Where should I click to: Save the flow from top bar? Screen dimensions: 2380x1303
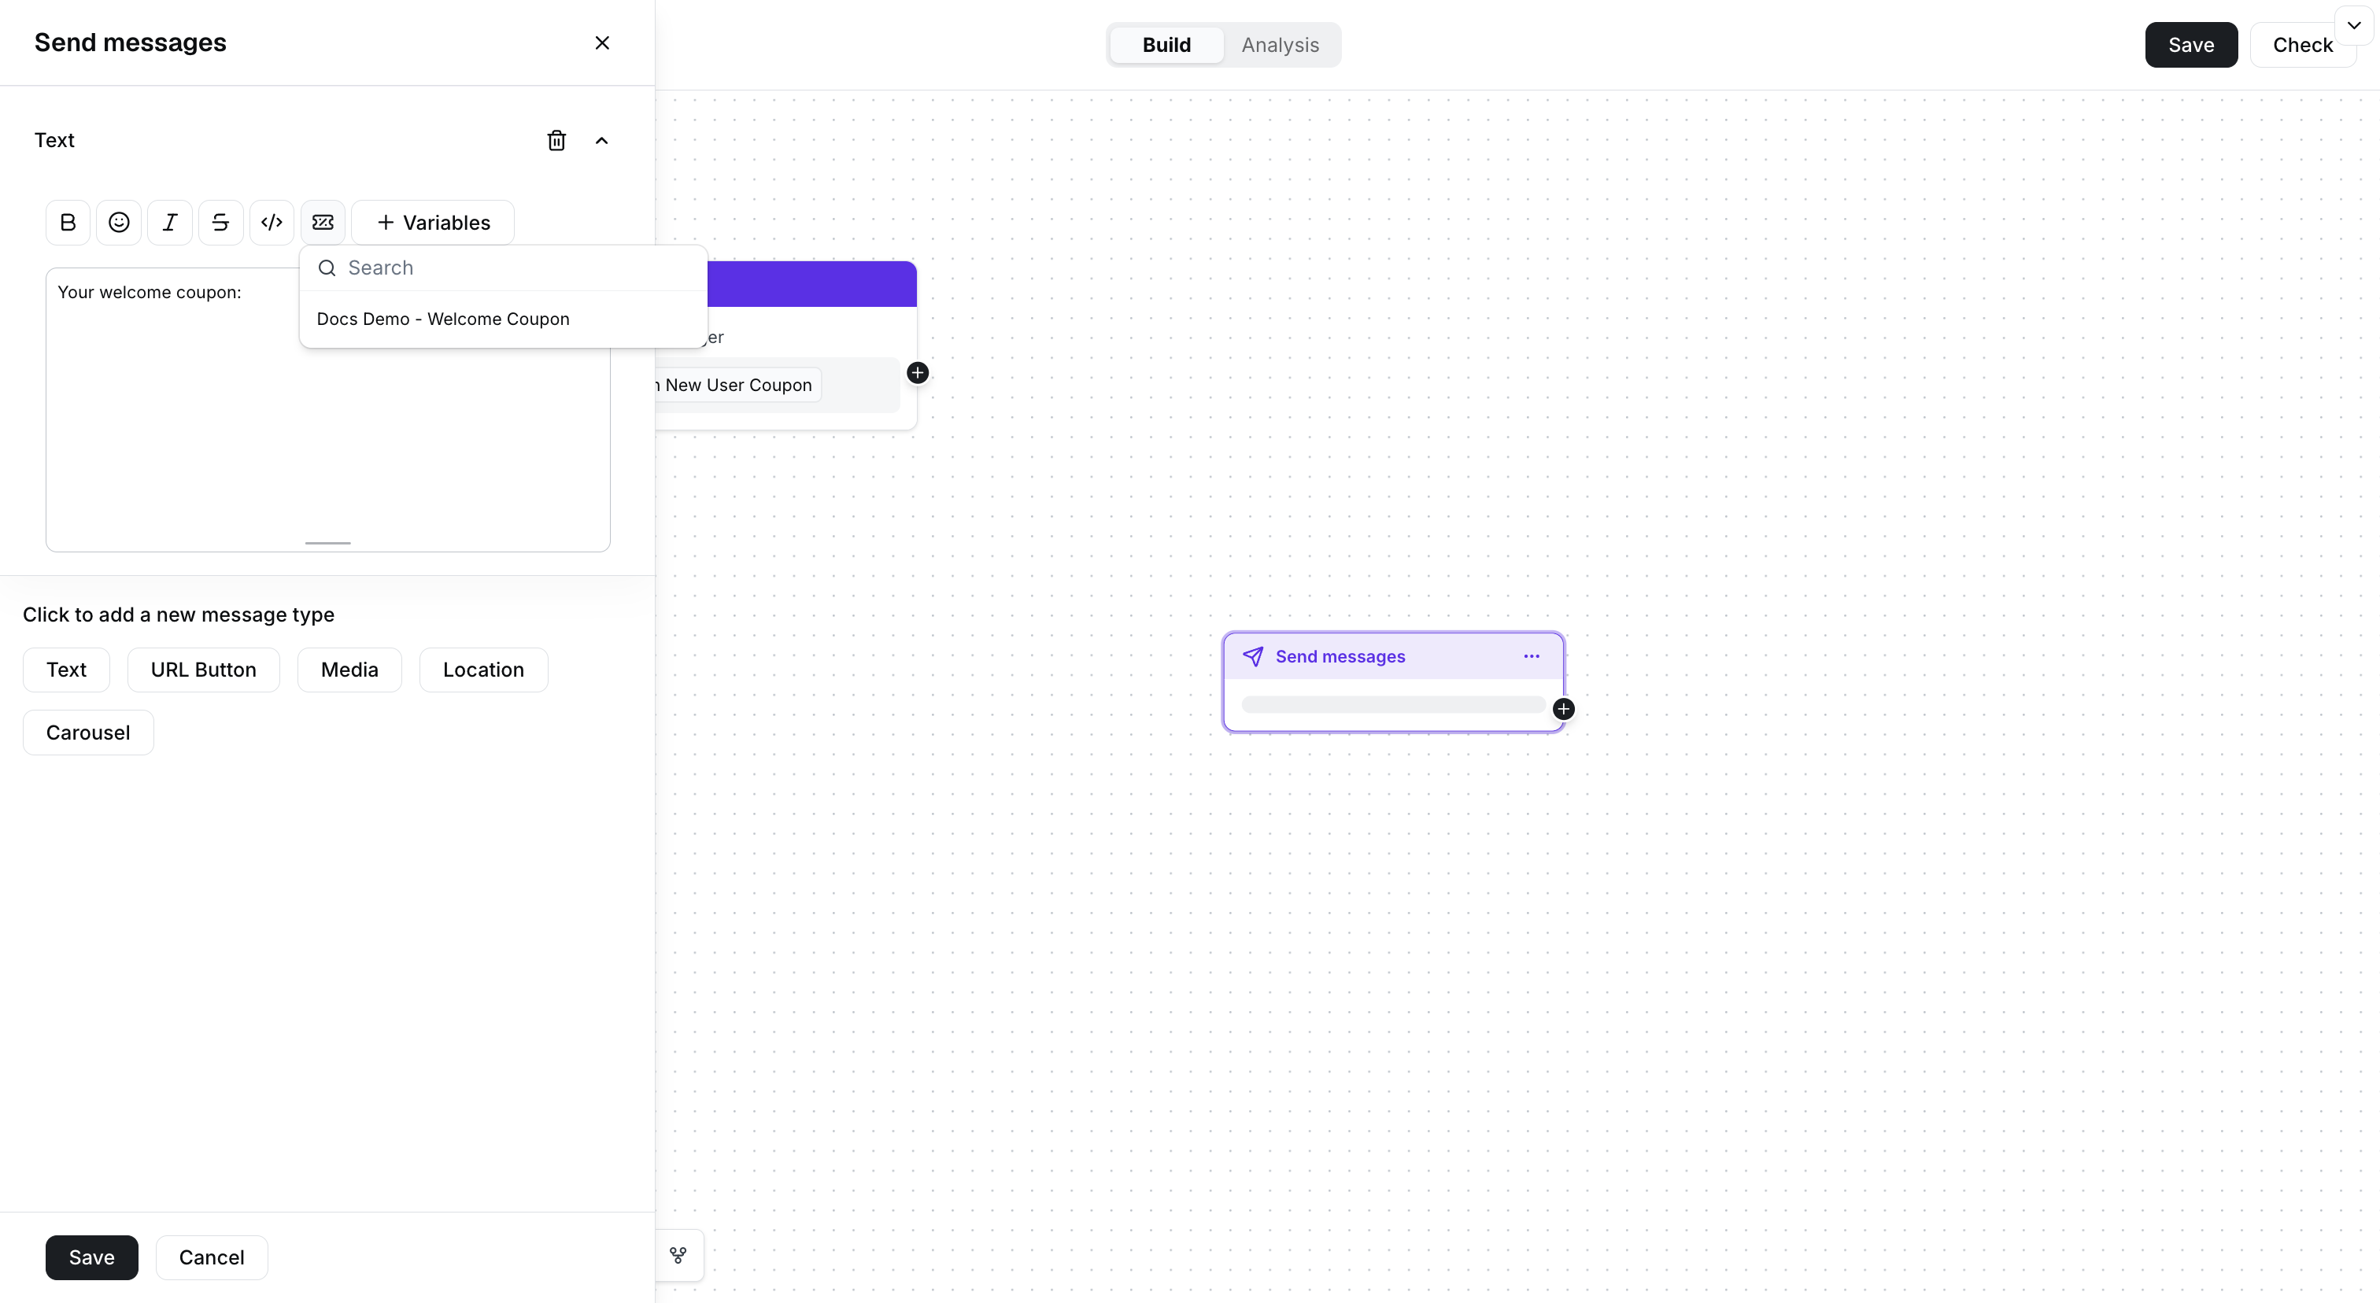coord(2190,44)
